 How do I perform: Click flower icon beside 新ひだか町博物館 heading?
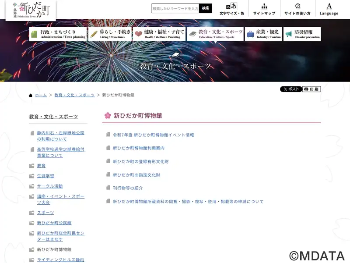click(x=108, y=115)
